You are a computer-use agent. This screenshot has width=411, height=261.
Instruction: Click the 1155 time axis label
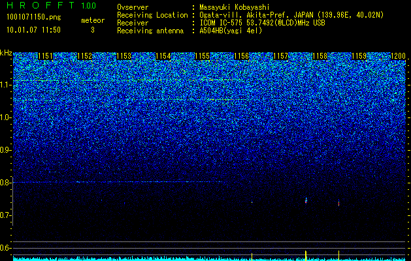(x=203, y=56)
